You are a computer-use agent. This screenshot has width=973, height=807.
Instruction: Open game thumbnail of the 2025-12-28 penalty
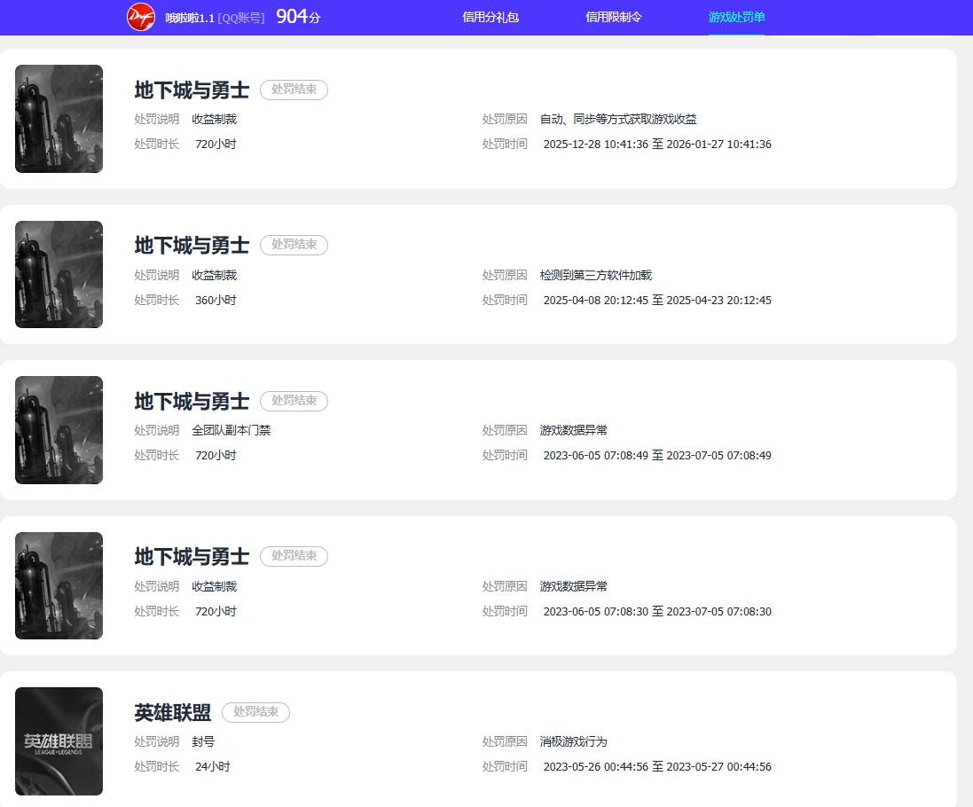pyautogui.click(x=59, y=119)
